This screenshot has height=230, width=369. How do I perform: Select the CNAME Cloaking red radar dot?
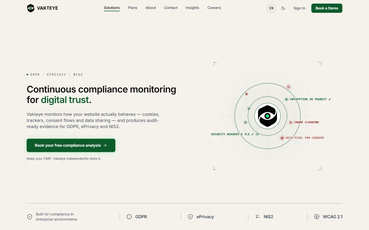coord(291,122)
